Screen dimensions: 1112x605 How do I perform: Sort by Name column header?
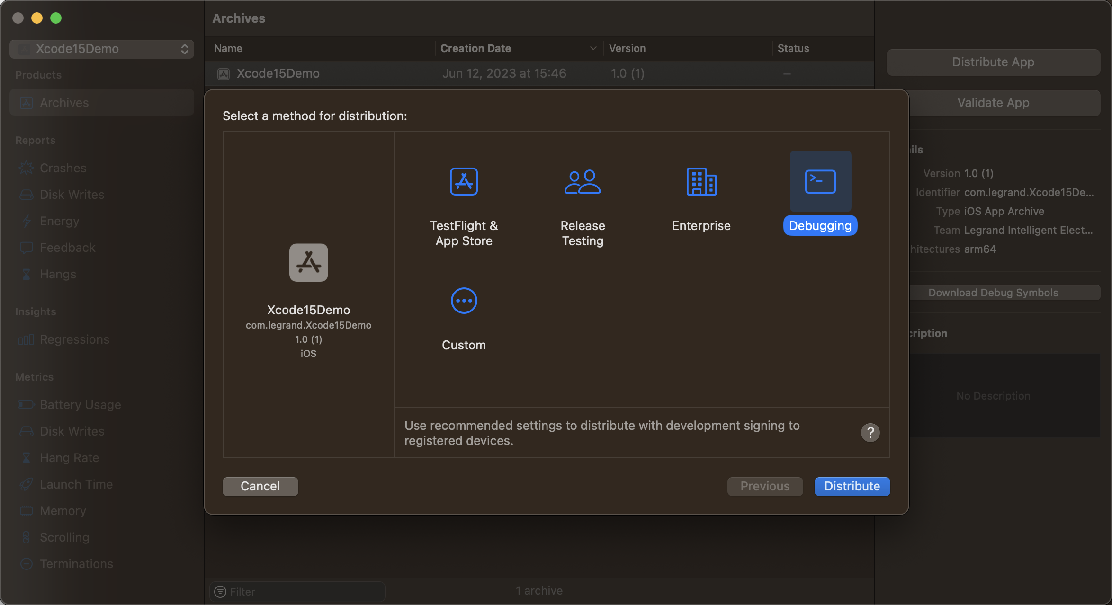tap(228, 48)
